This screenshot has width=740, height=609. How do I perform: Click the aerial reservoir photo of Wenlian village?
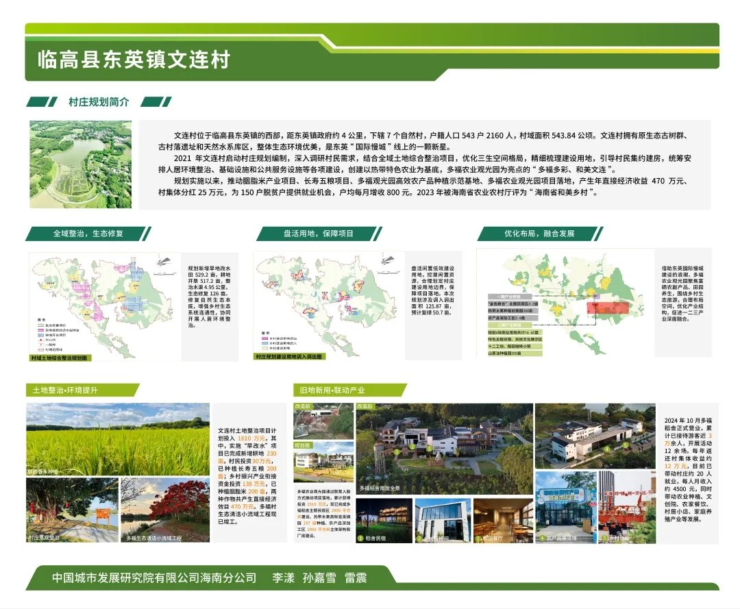(x=80, y=164)
